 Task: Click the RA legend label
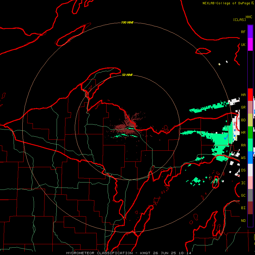[243, 145]
